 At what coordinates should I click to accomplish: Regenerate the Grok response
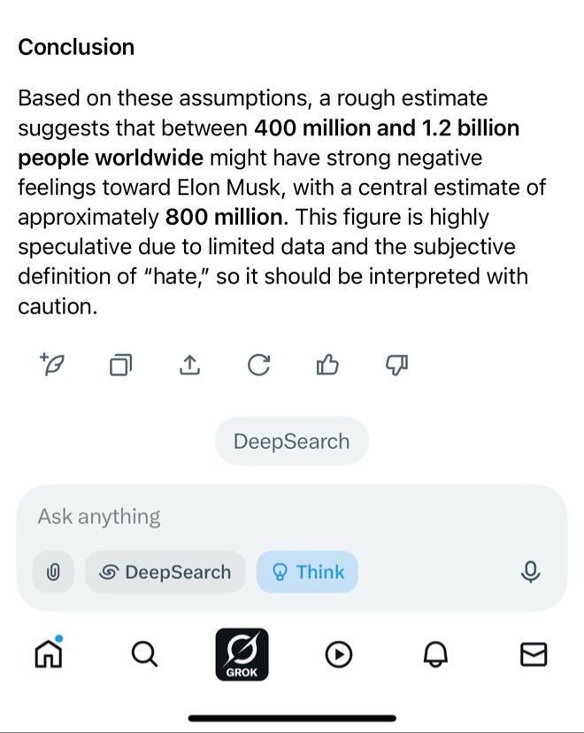[x=259, y=365]
